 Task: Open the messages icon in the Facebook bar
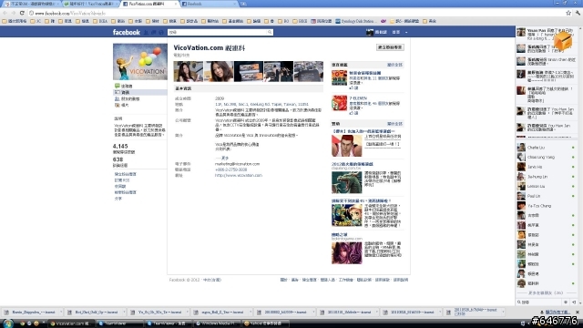click(x=154, y=33)
